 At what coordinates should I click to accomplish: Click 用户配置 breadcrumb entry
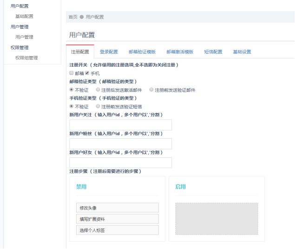(95, 17)
